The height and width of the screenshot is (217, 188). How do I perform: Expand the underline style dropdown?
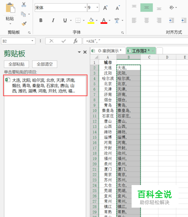tap(71, 20)
